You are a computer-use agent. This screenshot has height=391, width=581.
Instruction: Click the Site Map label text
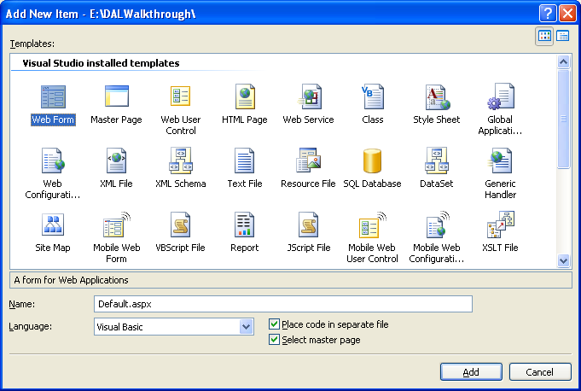coord(53,248)
